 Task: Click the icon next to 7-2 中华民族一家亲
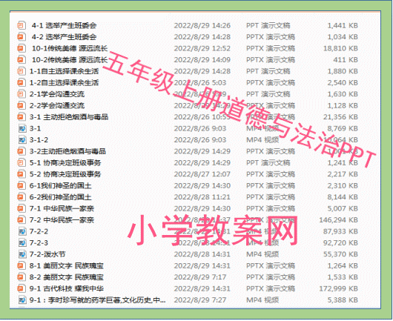coord(22,220)
